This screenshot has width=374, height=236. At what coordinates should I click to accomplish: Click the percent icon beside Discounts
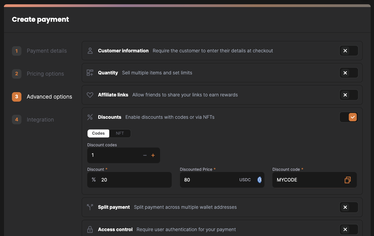(x=90, y=117)
